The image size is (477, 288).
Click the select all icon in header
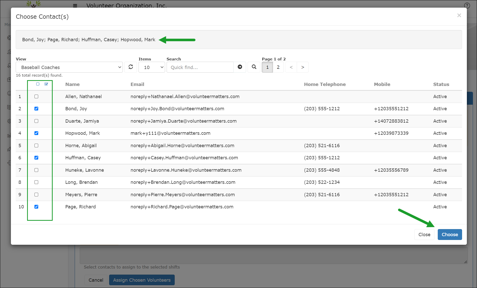pyautogui.click(x=46, y=84)
